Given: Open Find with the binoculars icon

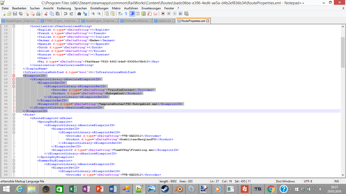Looking at the screenshot, I should (79, 14).
